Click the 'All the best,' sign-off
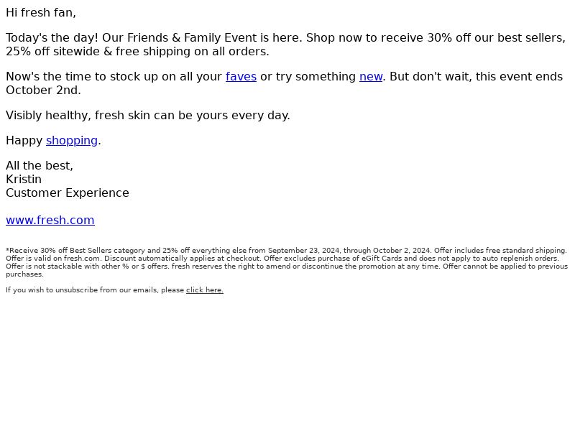The height and width of the screenshot is (431, 575). [x=40, y=166]
